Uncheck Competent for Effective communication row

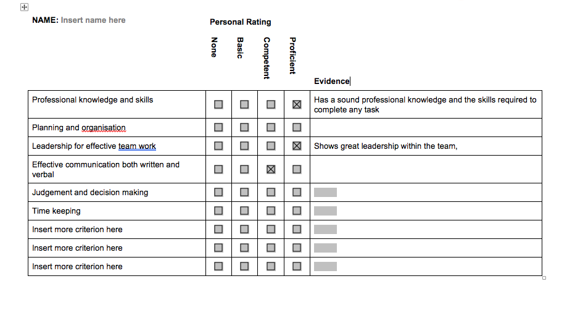[271, 169]
